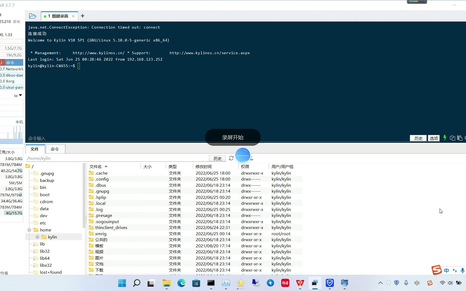Select the .config folder row
This screenshot has width=466, height=291.
coord(195,179)
